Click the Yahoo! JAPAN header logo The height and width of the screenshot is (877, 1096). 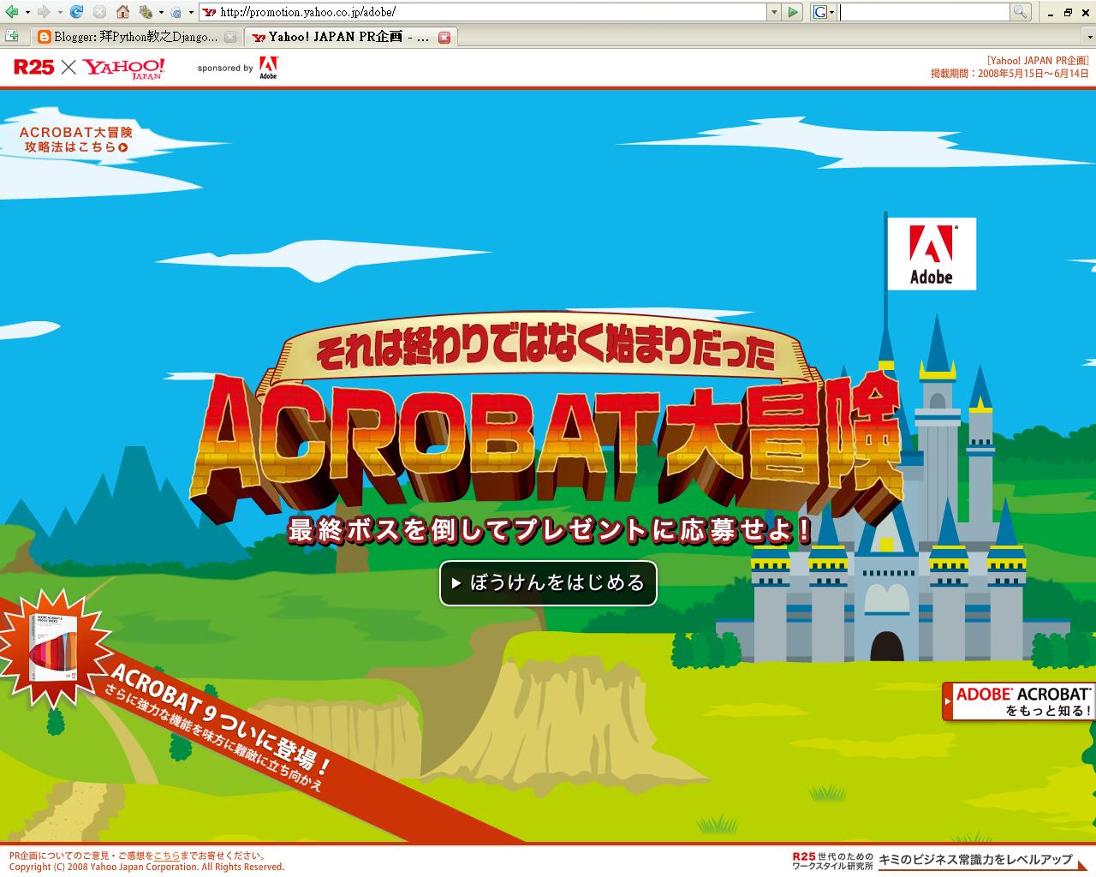[x=124, y=68]
